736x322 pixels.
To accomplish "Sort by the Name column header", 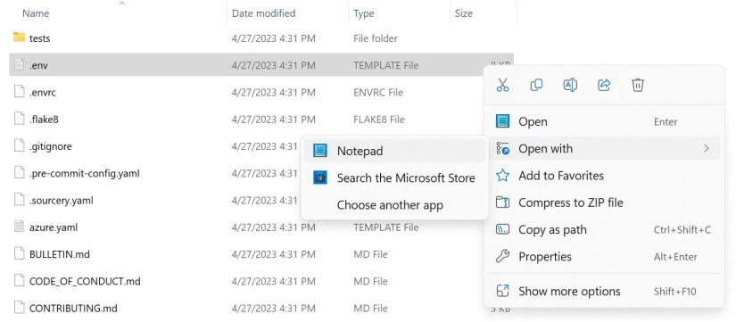I will (x=37, y=13).
